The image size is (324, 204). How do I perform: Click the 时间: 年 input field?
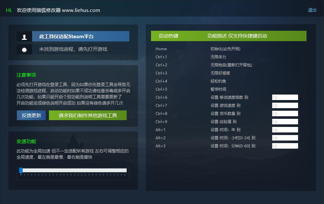pos(285,130)
